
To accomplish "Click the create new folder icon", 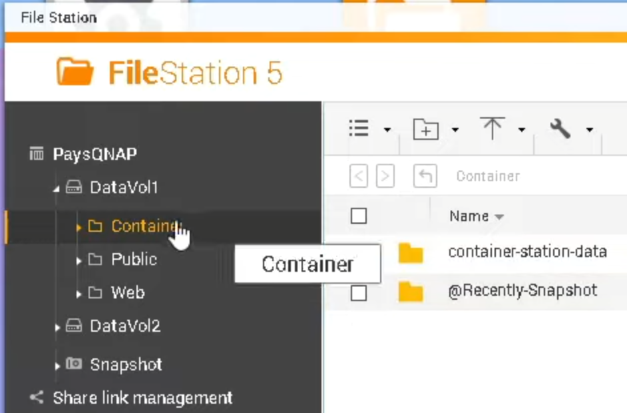I will coord(425,129).
